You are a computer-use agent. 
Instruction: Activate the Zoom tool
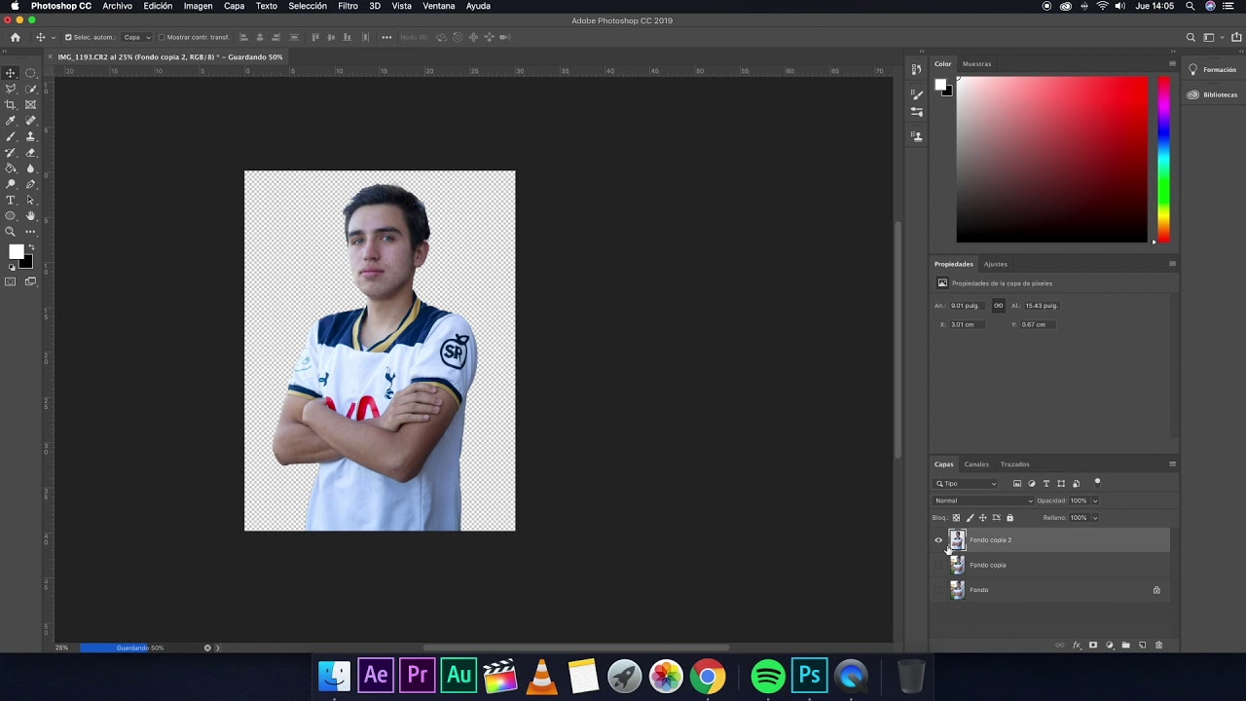click(x=11, y=232)
